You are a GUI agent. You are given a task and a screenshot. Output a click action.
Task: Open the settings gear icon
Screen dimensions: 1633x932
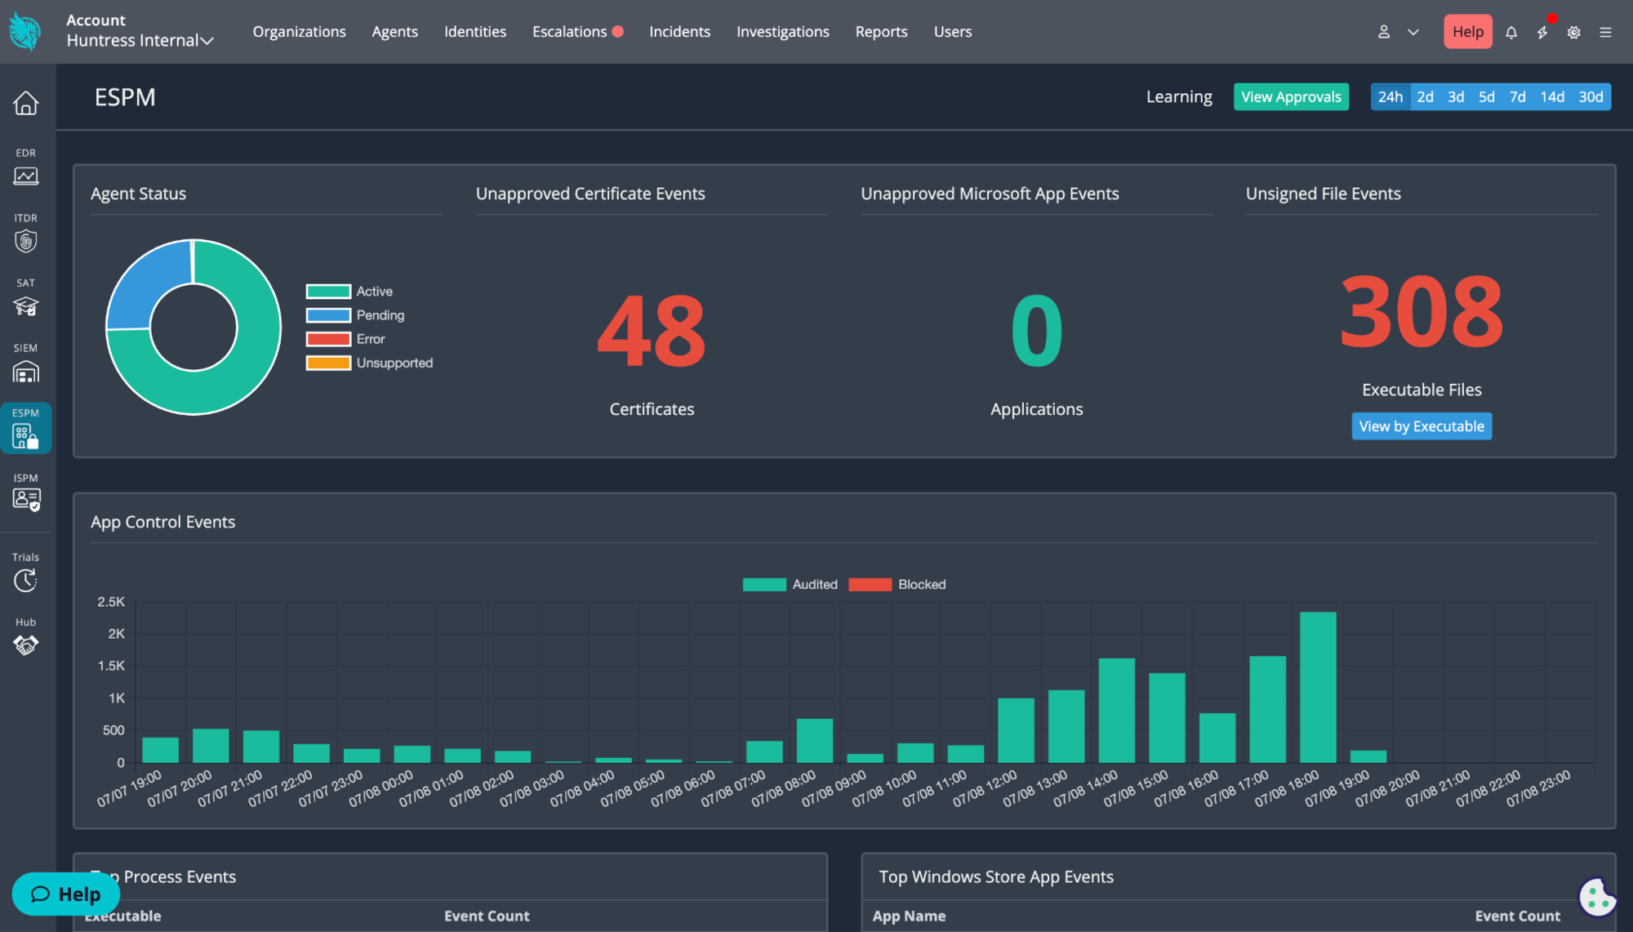click(x=1573, y=32)
